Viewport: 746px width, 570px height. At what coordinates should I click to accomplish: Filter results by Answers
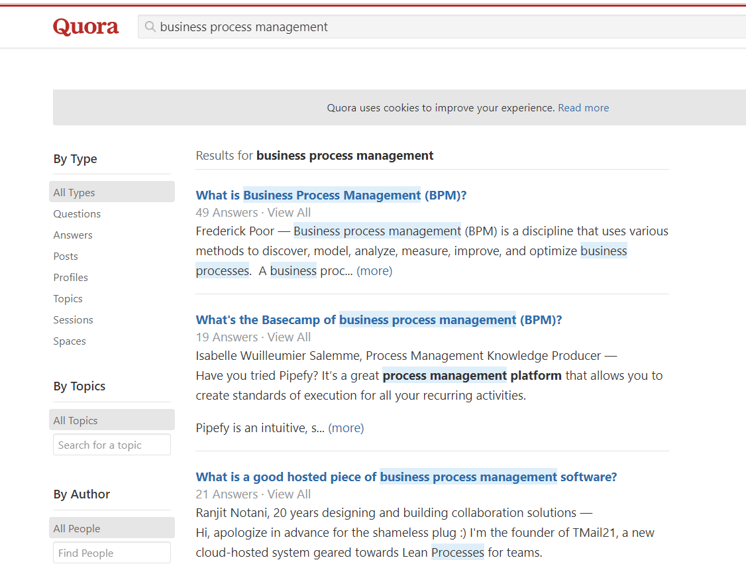pos(73,235)
